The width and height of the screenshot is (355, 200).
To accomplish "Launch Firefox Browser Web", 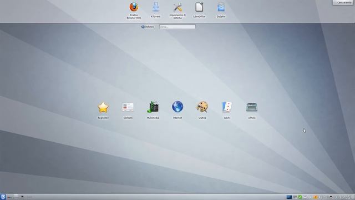I will (134, 11).
